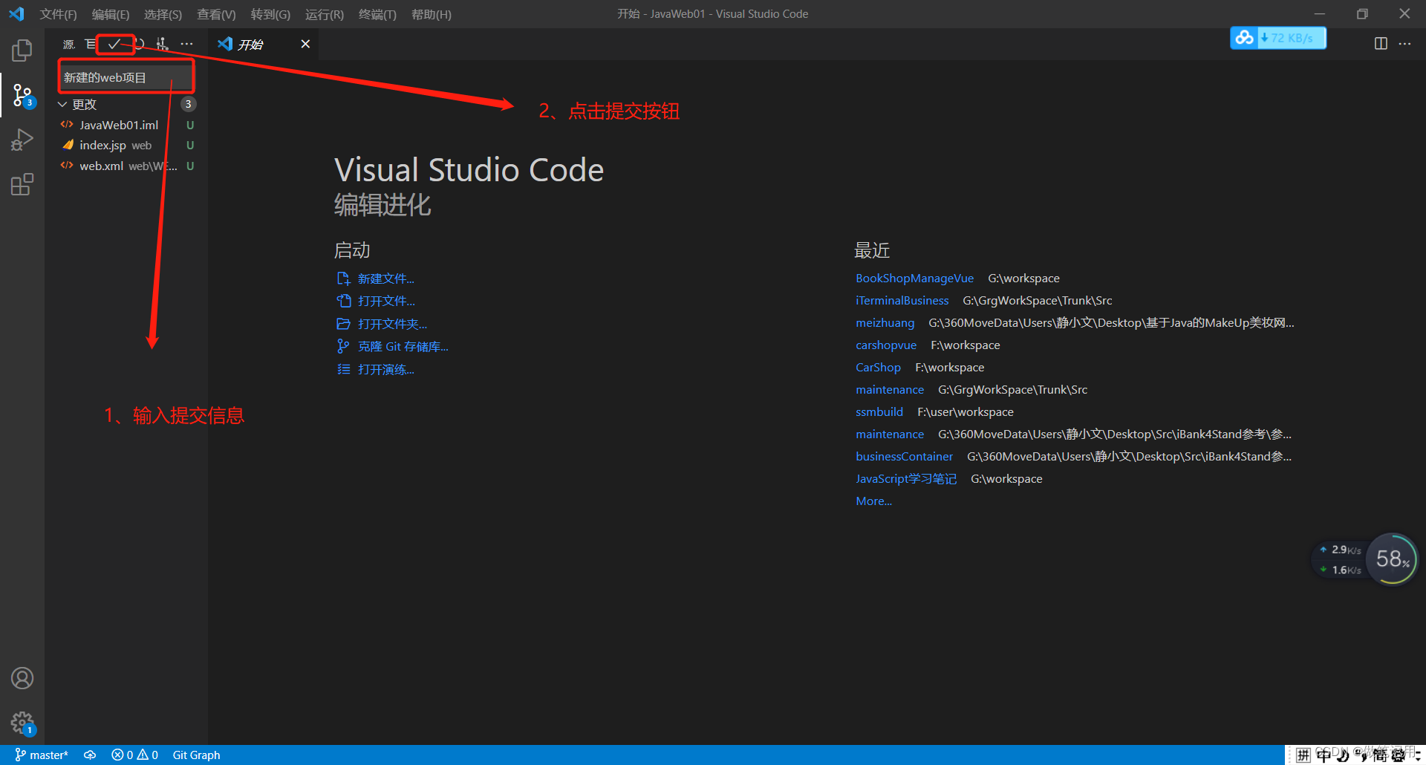Open recent project ssmbuild
The width and height of the screenshot is (1426, 765).
tap(879, 411)
